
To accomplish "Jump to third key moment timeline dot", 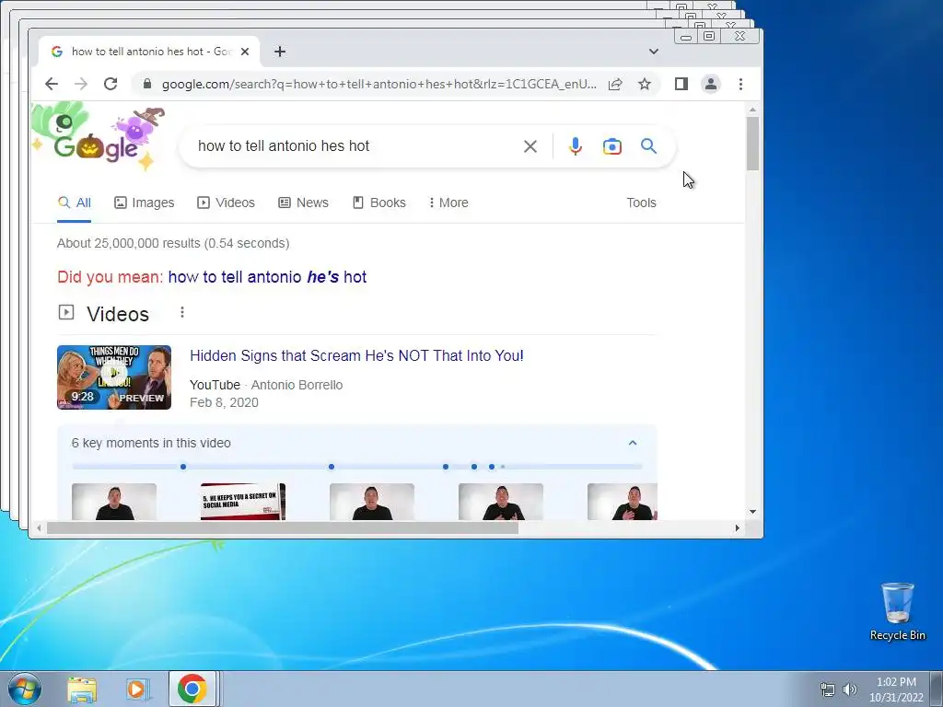I will point(446,467).
